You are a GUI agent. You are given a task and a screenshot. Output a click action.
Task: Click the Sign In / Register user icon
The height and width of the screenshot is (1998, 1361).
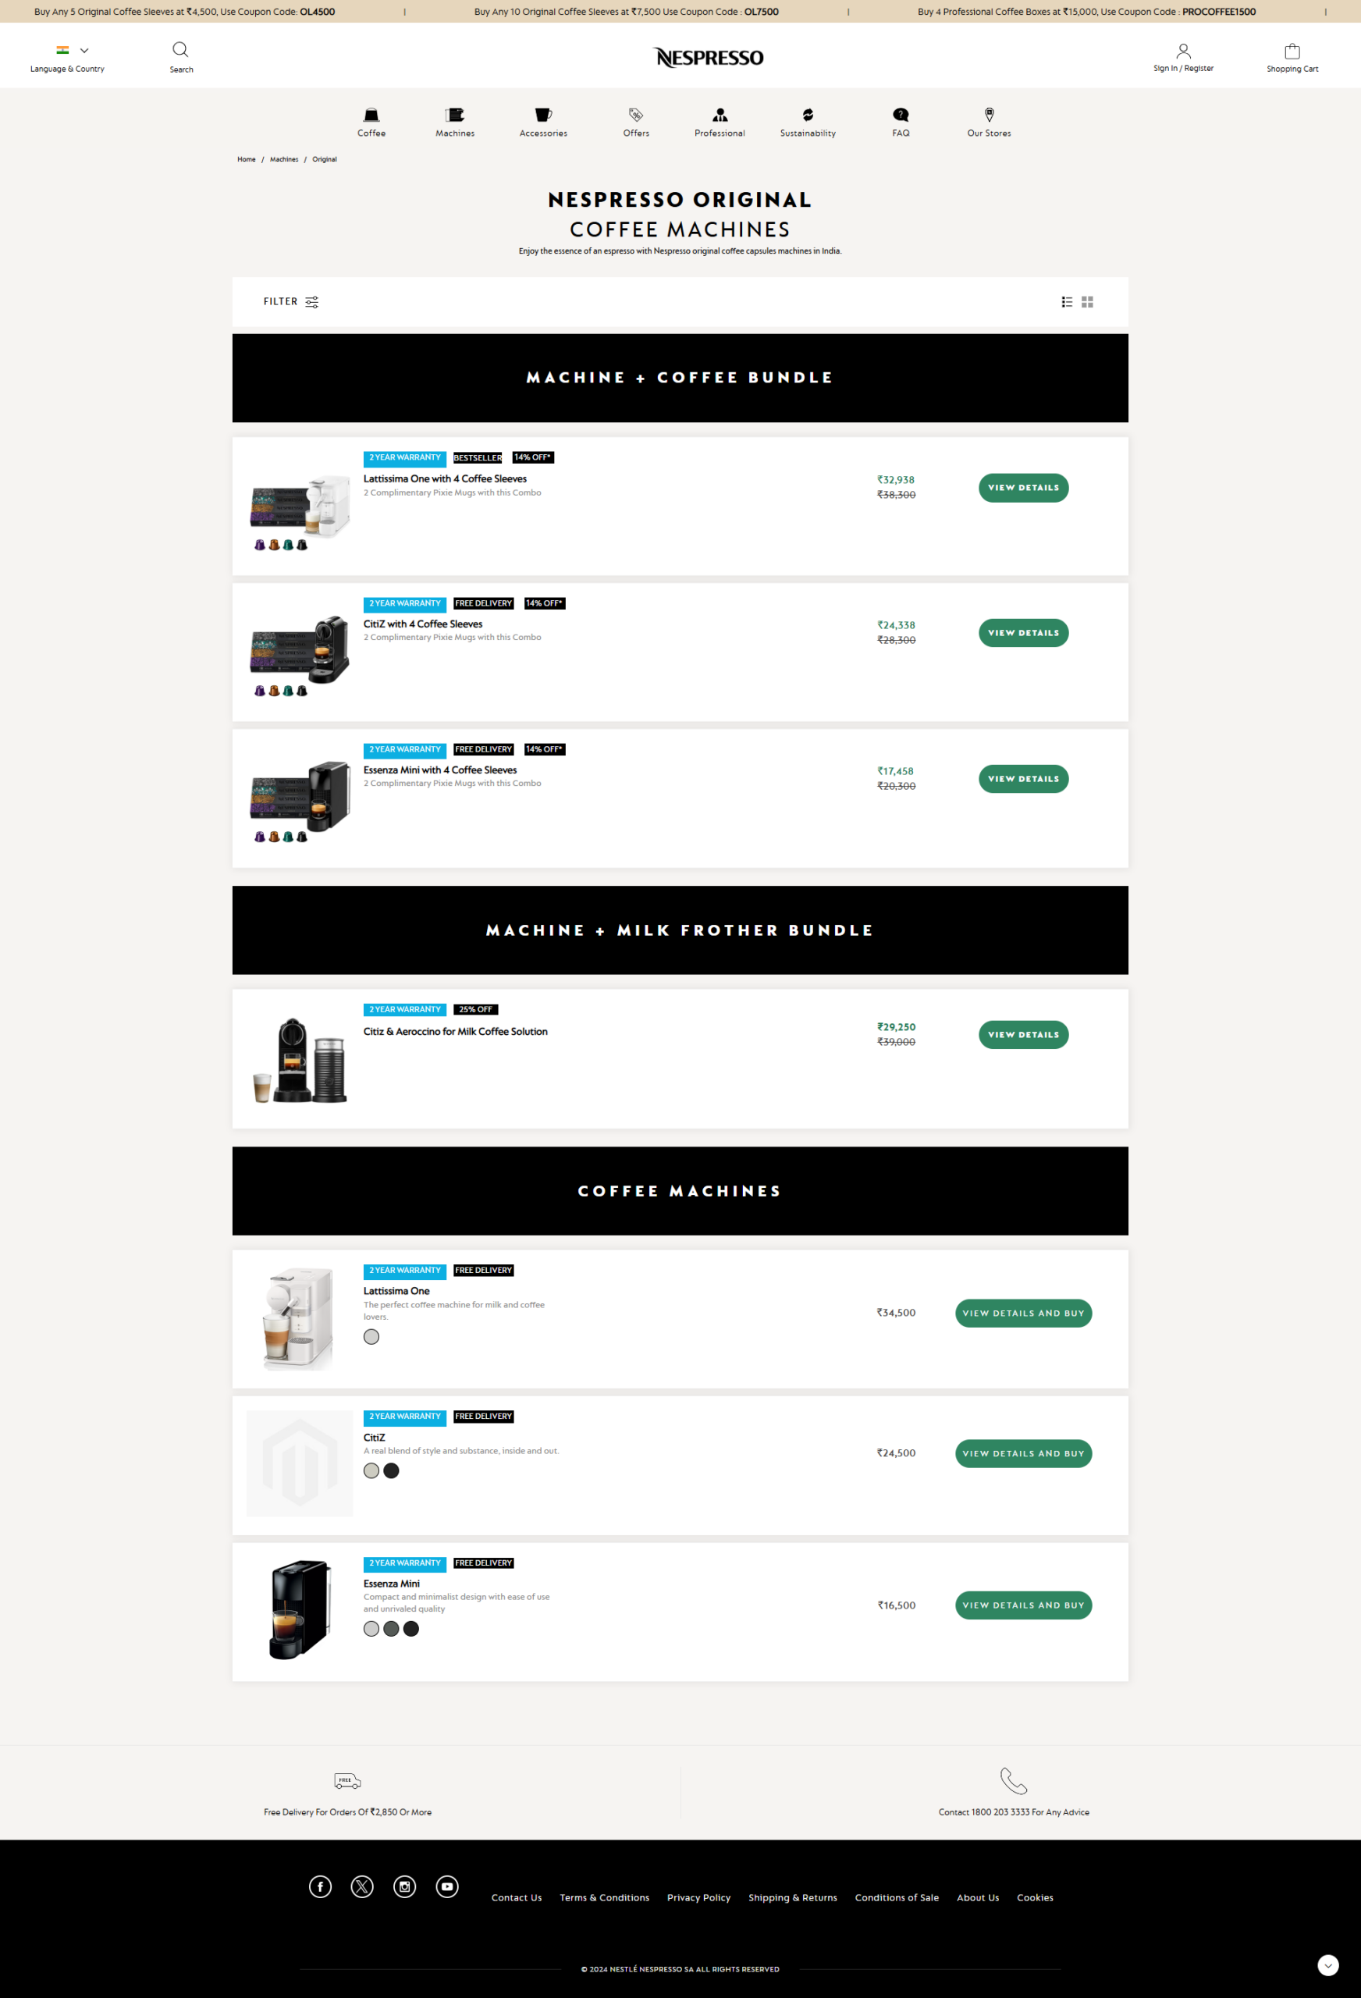[1183, 51]
